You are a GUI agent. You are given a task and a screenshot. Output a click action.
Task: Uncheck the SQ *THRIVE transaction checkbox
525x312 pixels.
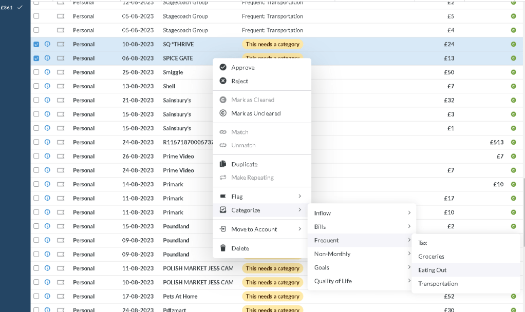point(36,44)
